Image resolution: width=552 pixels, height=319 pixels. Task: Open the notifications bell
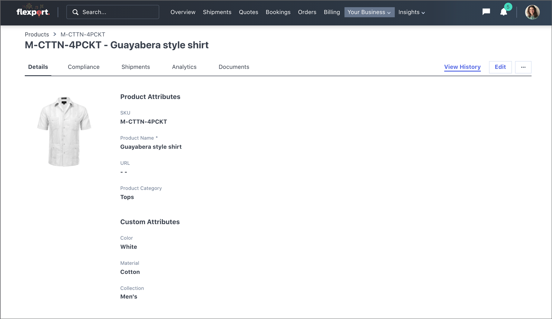pos(503,12)
